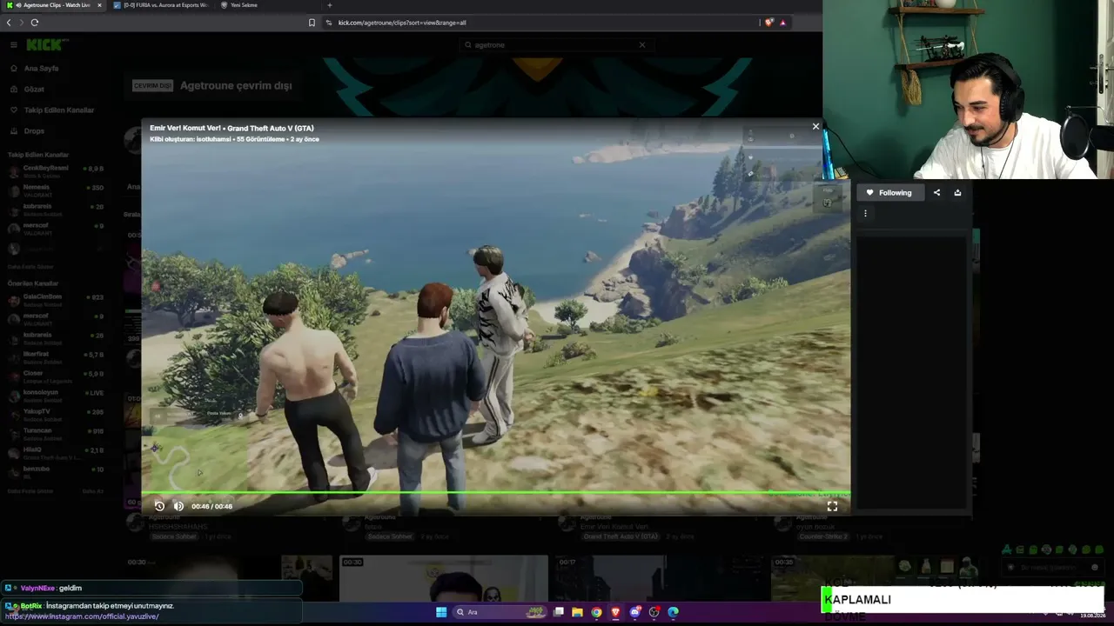
Task: Open Microsoft Edge from the taskbar
Action: click(674, 612)
